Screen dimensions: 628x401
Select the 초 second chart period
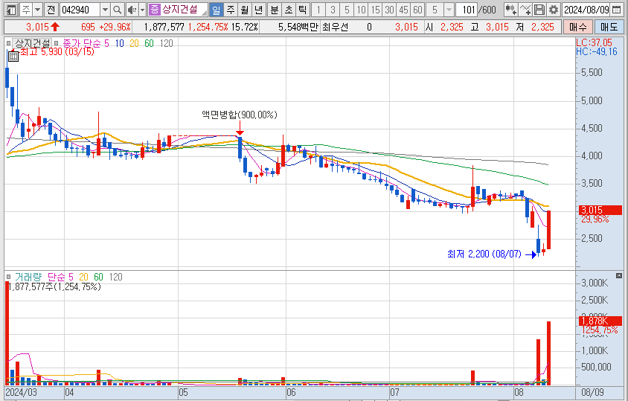(x=289, y=10)
